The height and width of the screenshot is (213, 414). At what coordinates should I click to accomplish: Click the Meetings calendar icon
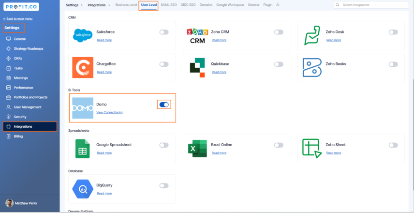8,78
